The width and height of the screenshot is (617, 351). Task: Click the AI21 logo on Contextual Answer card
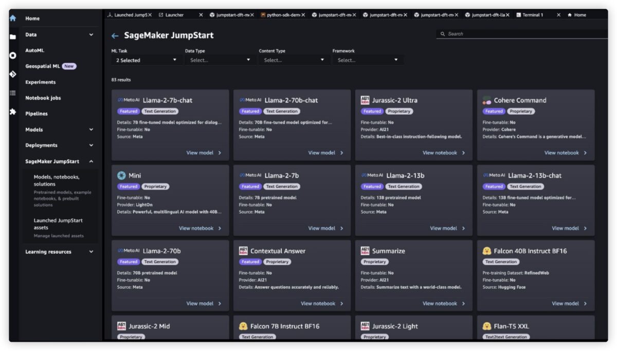click(243, 251)
